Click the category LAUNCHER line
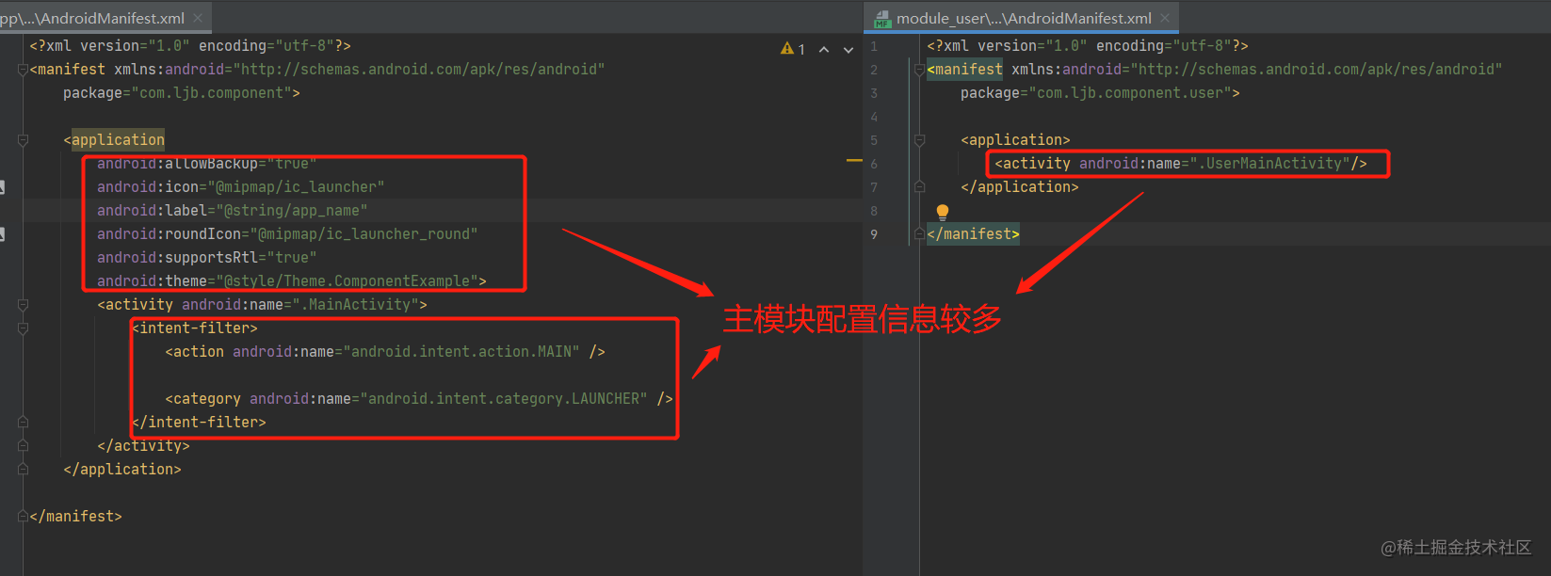1551x576 pixels. pos(419,399)
